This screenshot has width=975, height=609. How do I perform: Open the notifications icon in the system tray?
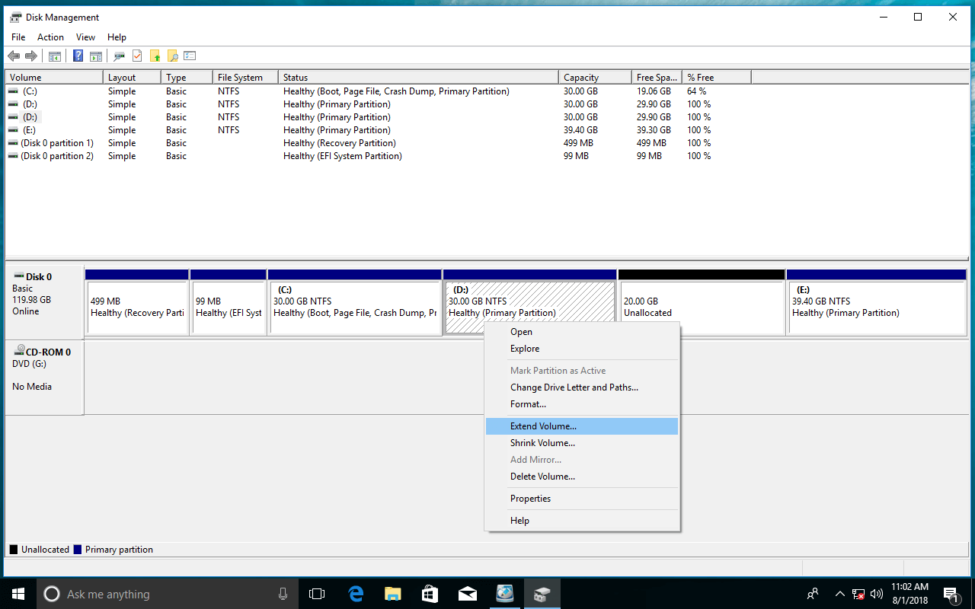pos(951,594)
